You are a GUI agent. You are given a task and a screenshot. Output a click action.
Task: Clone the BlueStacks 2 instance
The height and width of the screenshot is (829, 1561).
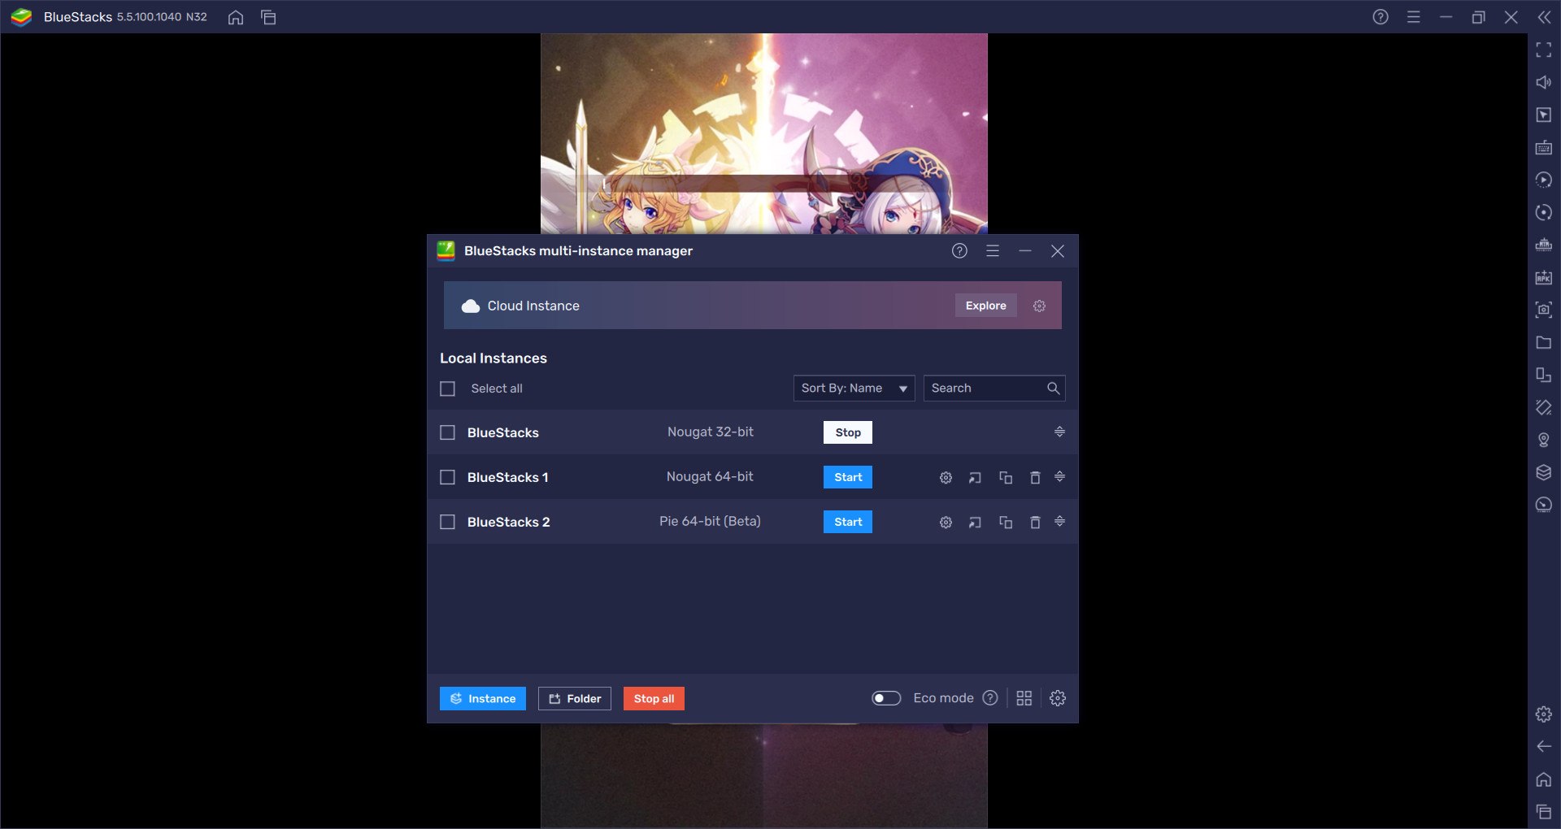point(1006,523)
